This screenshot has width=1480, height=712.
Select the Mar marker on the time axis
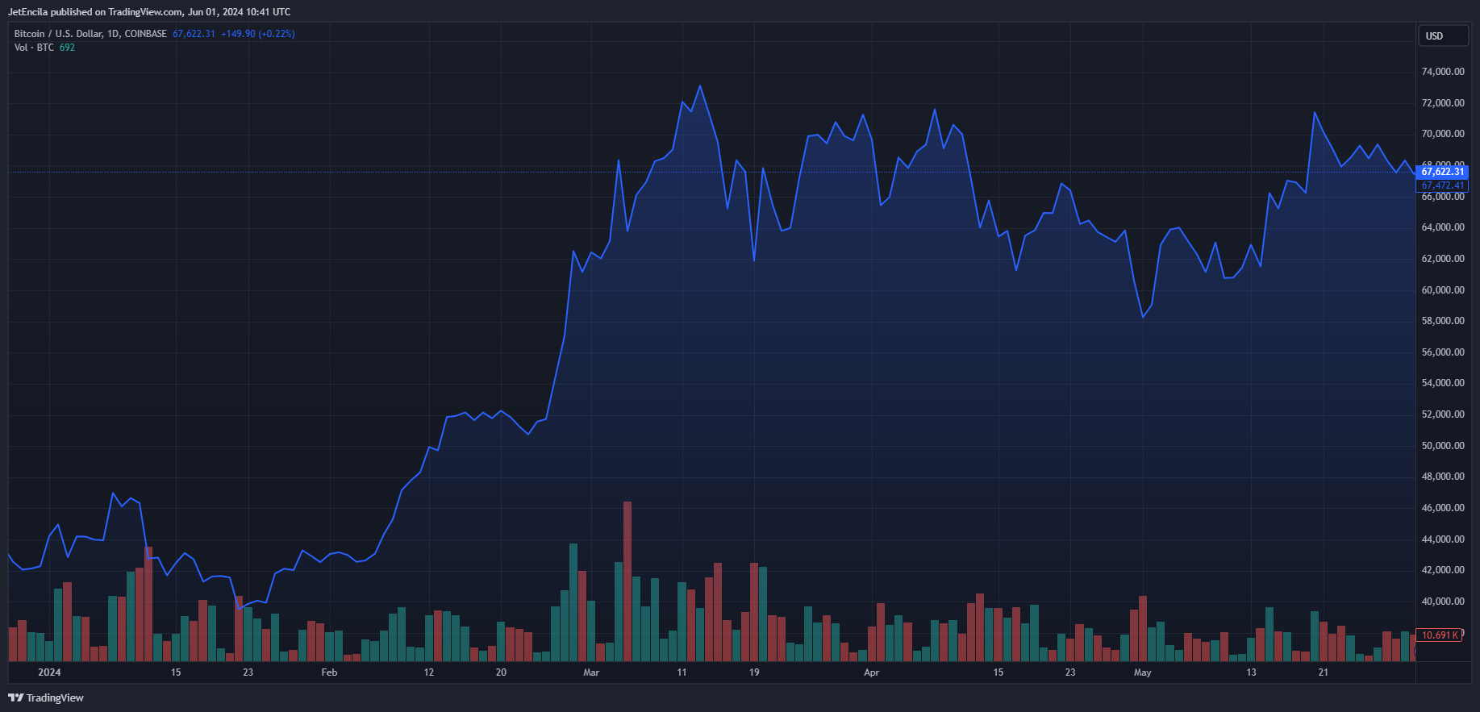tap(591, 672)
